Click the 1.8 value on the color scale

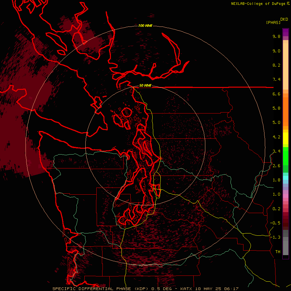pyautogui.click(x=276, y=180)
